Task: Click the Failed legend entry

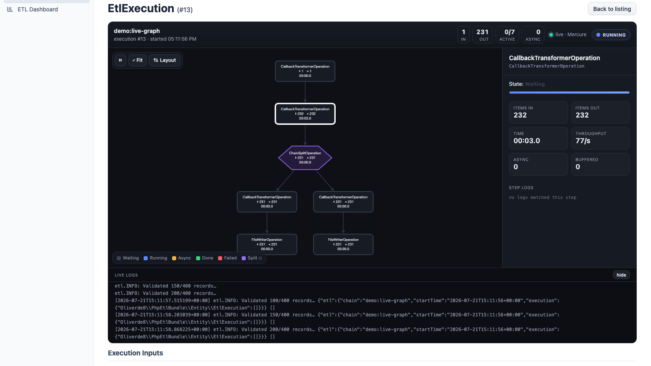Action: [x=227, y=258]
